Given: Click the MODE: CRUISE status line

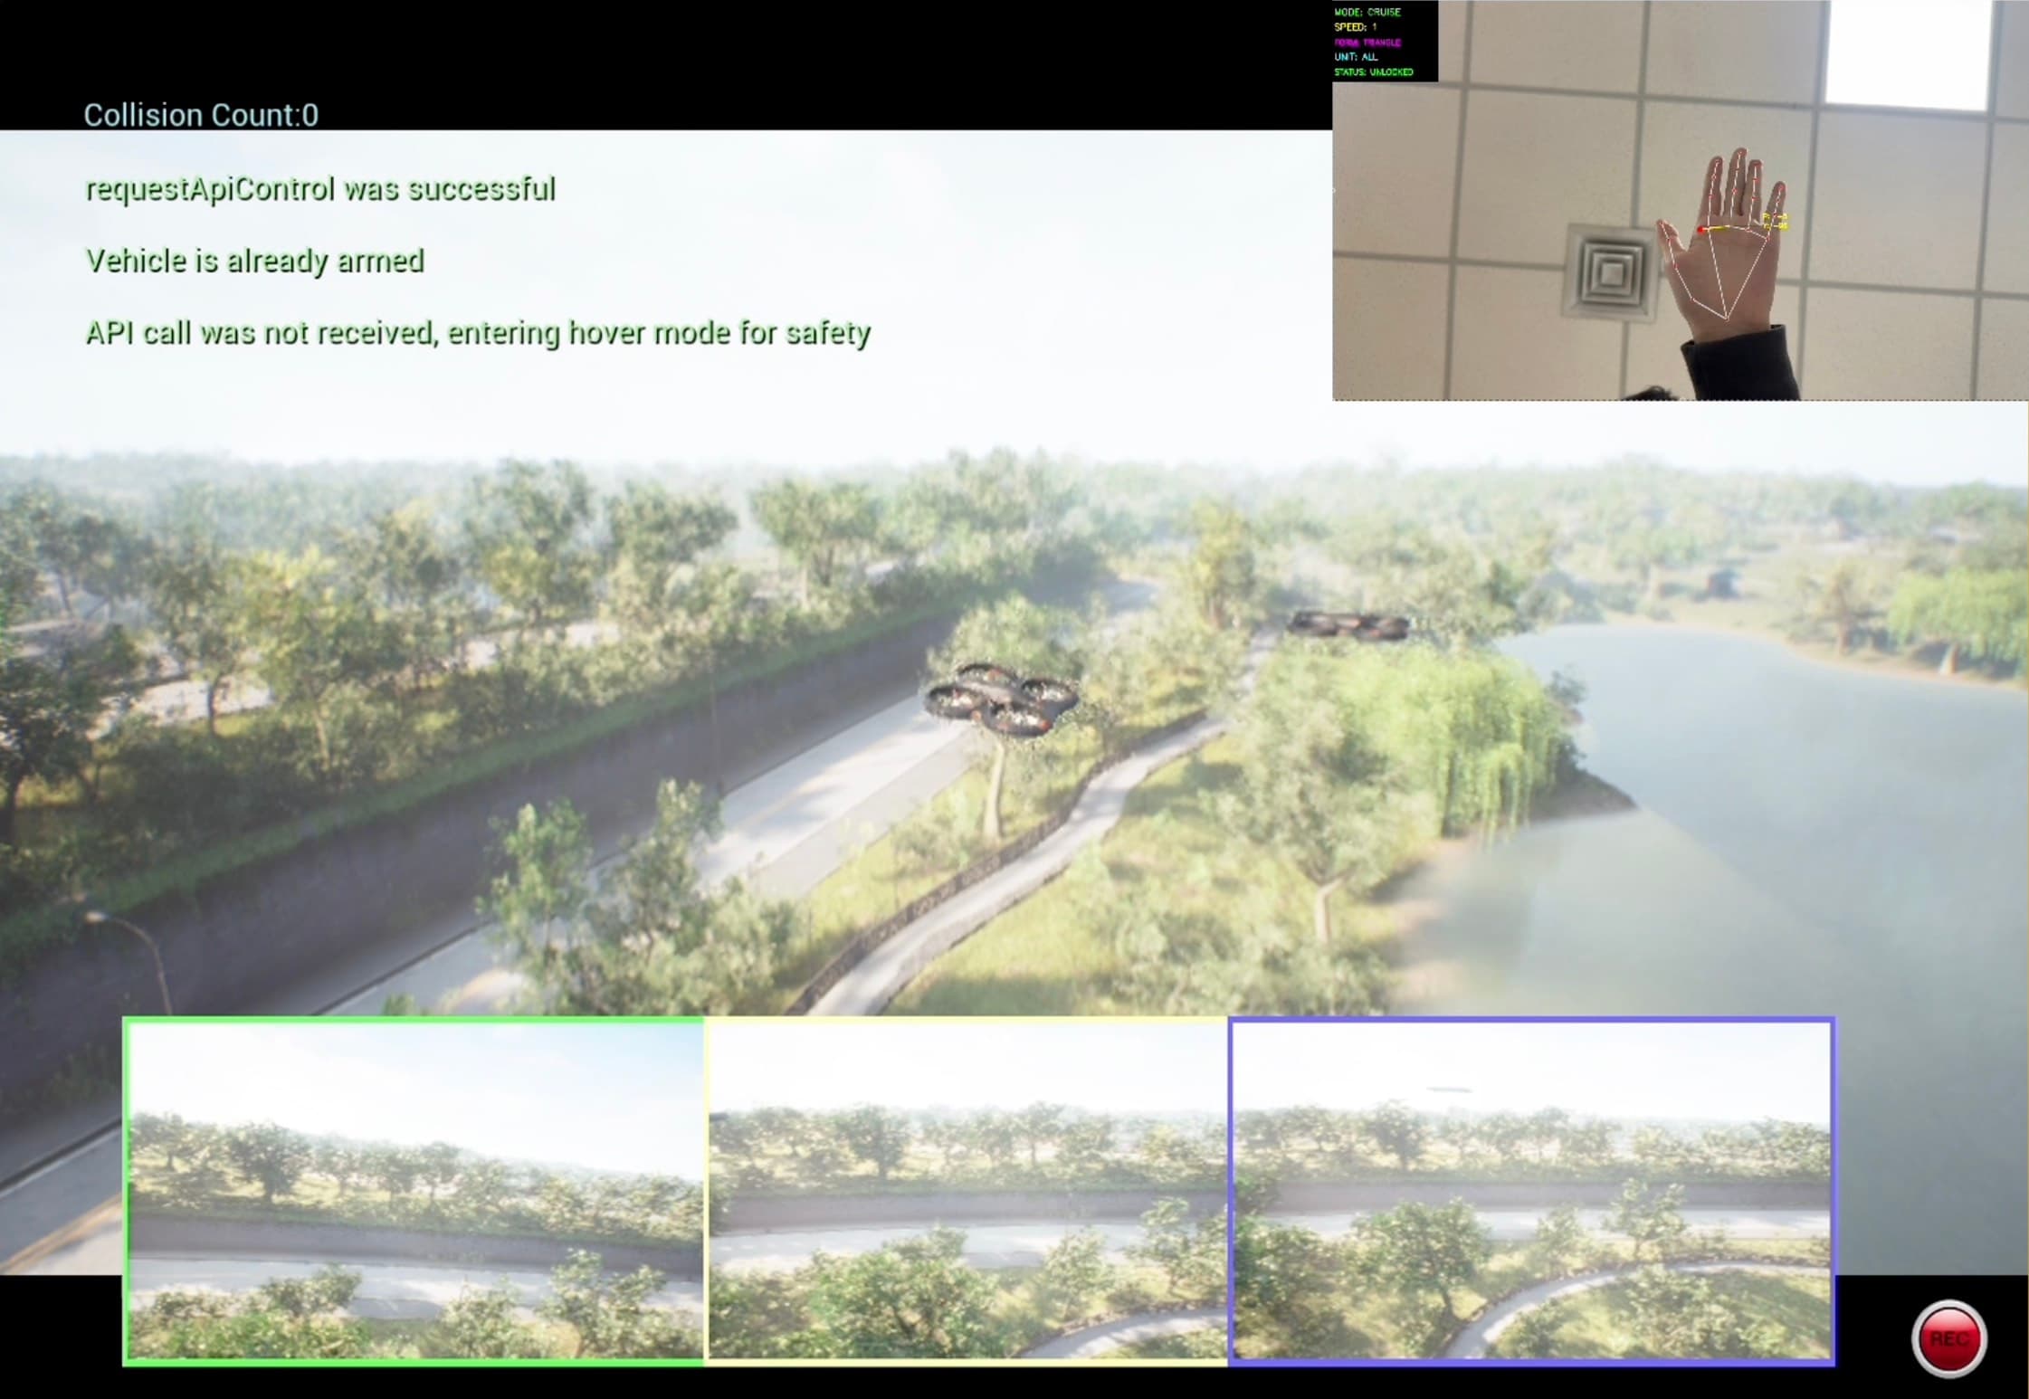Looking at the screenshot, I should (1367, 12).
